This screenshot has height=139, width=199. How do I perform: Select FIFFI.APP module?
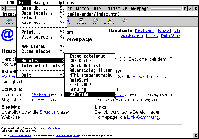coord(90,85)
